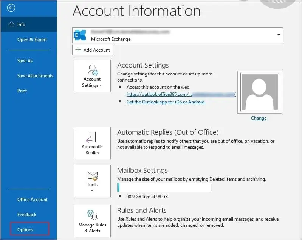The width and height of the screenshot is (302, 240).
Task: Click the Account Settings section heading
Action: point(143,65)
